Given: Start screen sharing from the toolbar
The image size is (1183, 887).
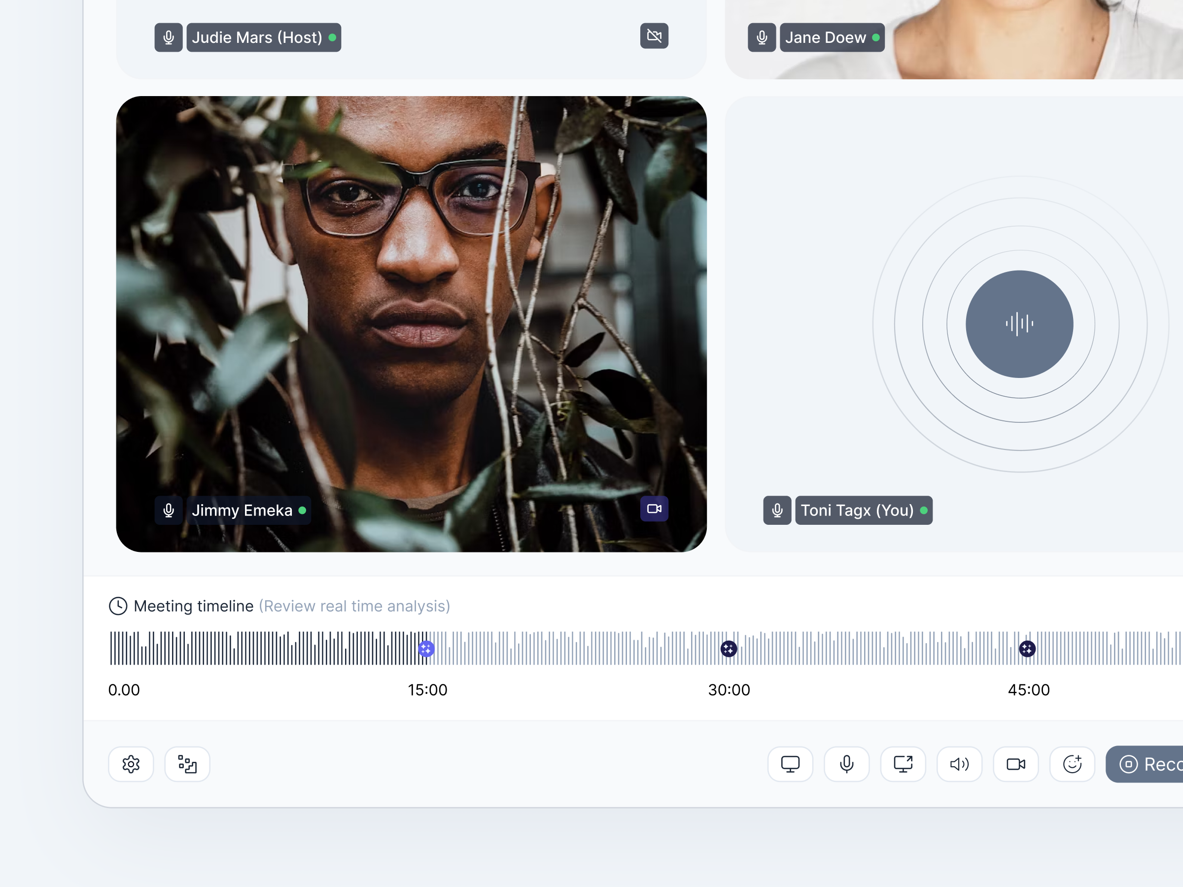Looking at the screenshot, I should pos(791,764).
